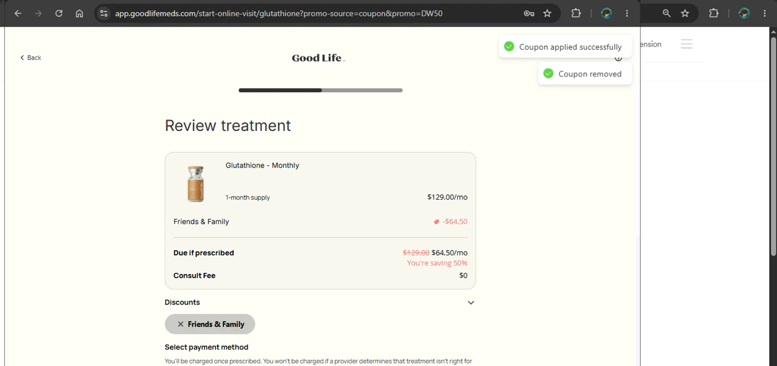Reload the page in the browser
Image resolution: width=777 pixels, height=366 pixels.
click(59, 13)
